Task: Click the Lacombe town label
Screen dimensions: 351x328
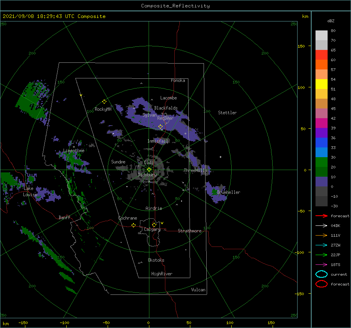Action: pyautogui.click(x=168, y=98)
